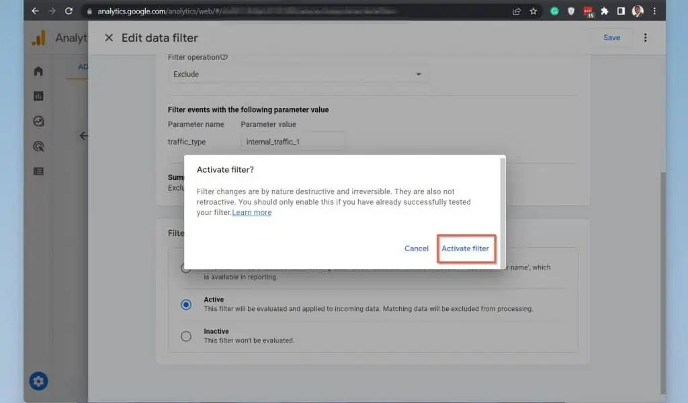The width and height of the screenshot is (688, 403).
Task: Cancel the Activate filter dialog
Action: click(x=416, y=249)
